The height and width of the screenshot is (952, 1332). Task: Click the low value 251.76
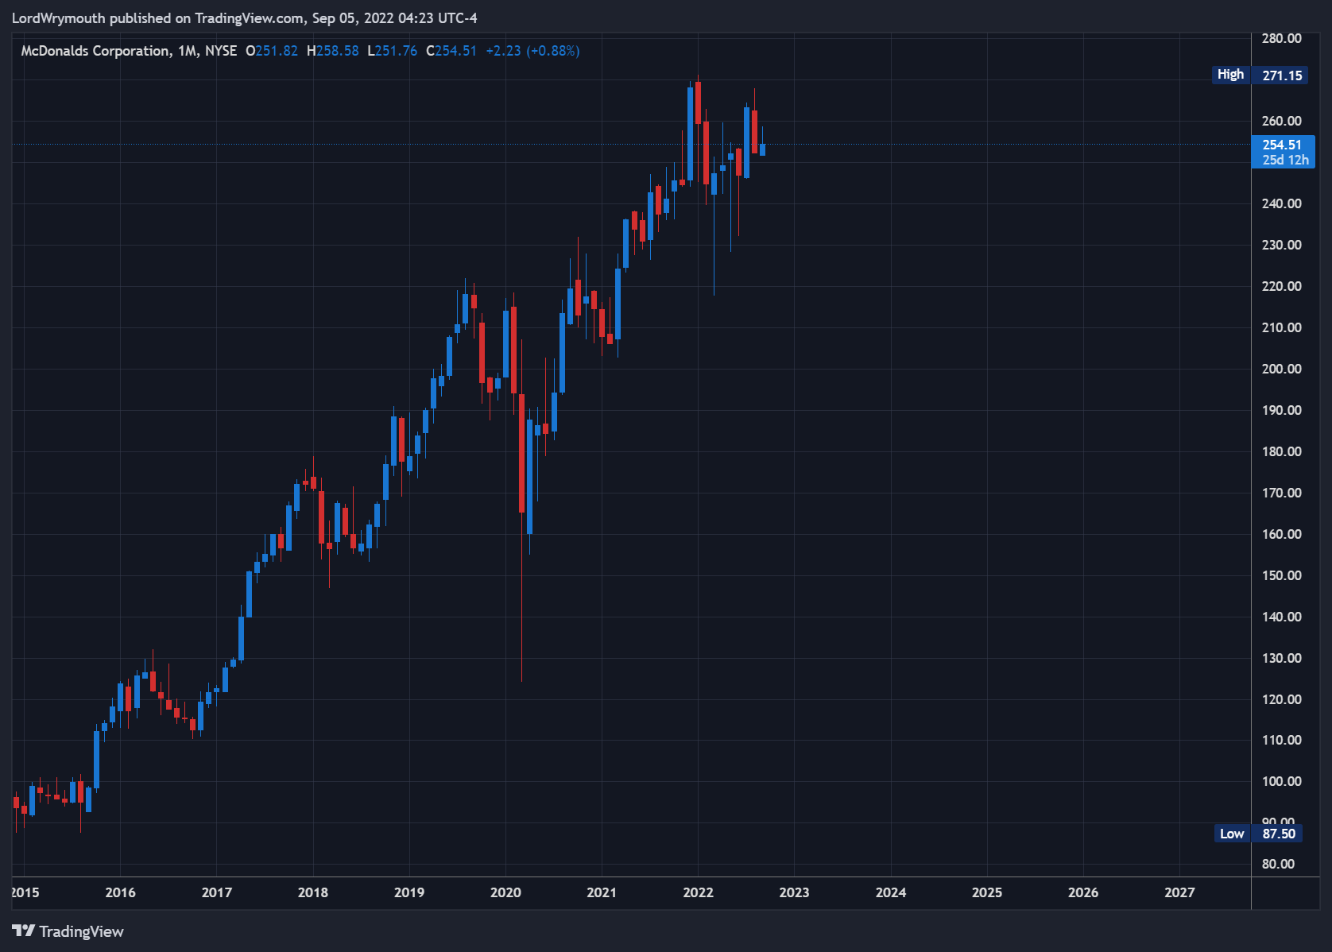(x=396, y=51)
